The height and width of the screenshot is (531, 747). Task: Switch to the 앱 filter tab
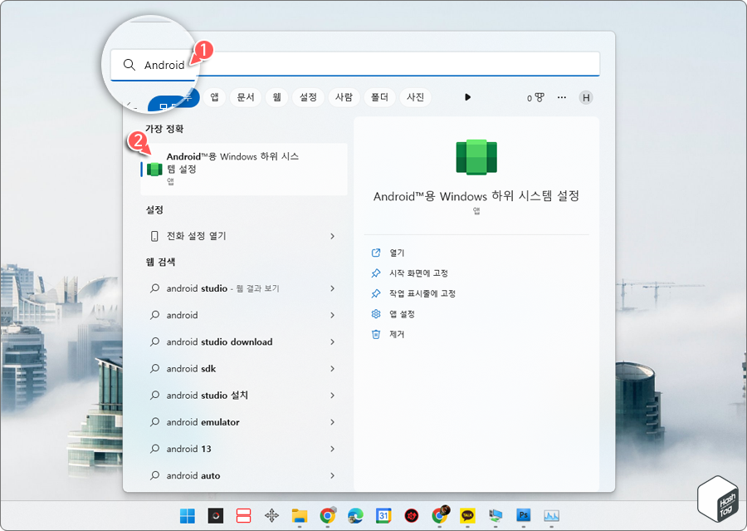tap(214, 97)
